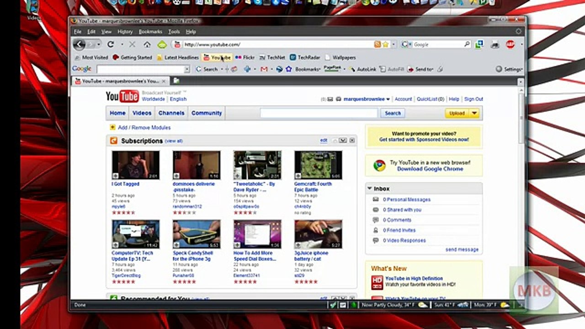The width and height of the screenshot is (585, 329).
Task: Open the bookmark star dropdown in the address bar
Action: point(393,45)
